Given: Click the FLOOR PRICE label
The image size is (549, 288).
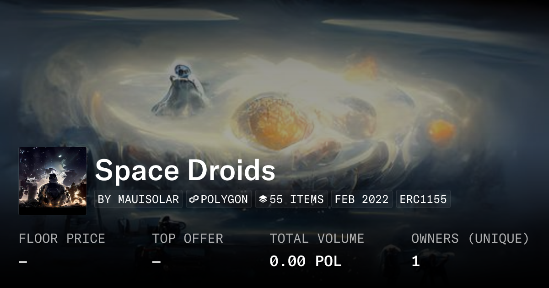Looking at the screenshot, I should (x=62, y=239).
